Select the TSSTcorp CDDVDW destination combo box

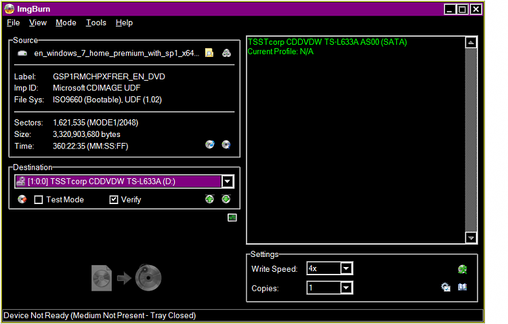coord(124,181)
